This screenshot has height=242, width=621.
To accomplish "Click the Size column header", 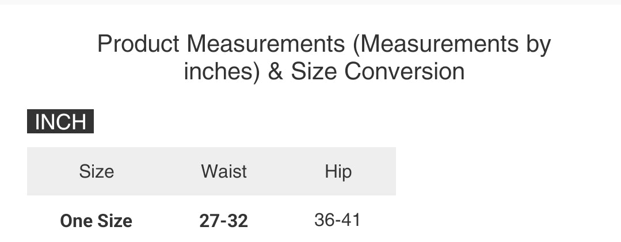I will point(97,171).
